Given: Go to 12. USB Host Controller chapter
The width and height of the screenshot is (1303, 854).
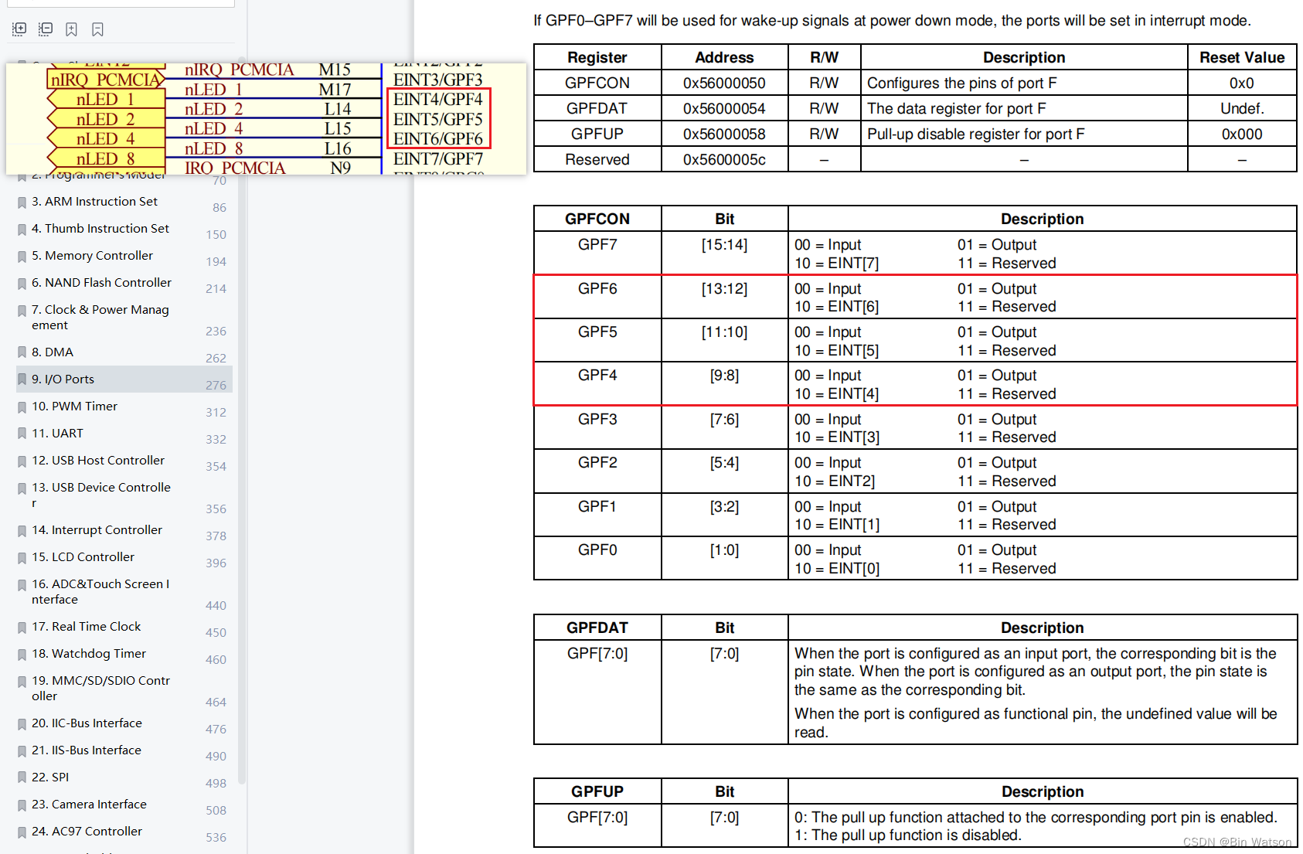Looking at the screenshot, I should (x=98, y=460).
